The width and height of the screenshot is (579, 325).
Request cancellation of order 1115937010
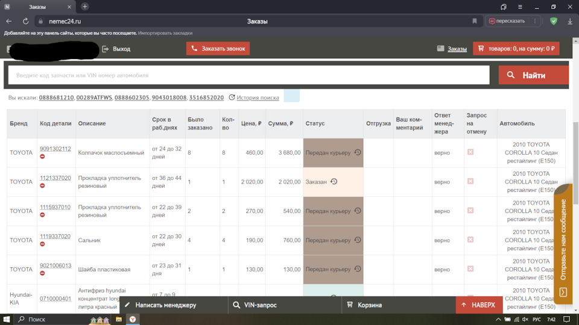[470, 211]
